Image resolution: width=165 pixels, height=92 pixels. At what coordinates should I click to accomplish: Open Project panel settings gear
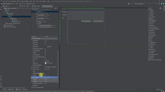point(28,6)
